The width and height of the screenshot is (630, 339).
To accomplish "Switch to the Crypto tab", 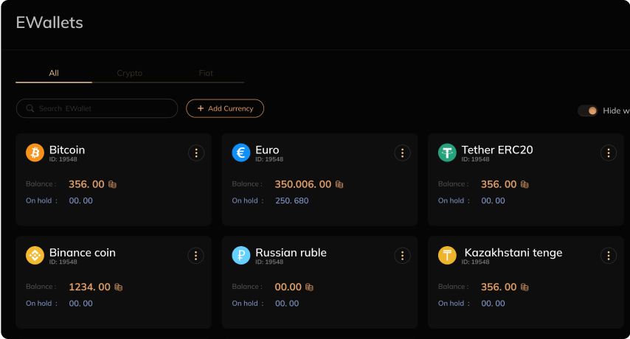I will 130,74.
